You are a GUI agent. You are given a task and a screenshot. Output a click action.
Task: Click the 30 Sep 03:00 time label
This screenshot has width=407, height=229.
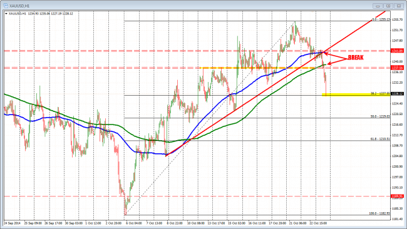[73, 223]
